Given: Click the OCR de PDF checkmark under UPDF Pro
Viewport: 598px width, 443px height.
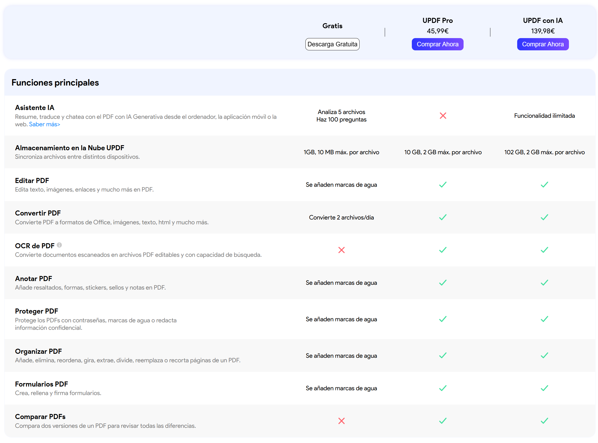Looking at the screenshot, I should pos(443,250).
